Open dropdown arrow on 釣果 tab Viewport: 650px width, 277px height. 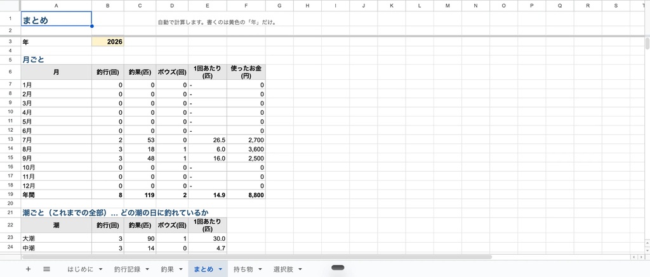point(181,269)
